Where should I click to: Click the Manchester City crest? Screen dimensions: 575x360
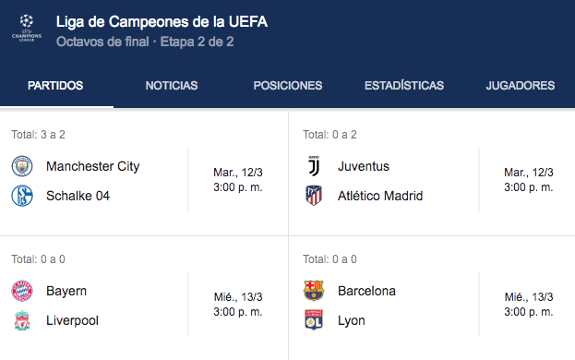click(x=22, y=166)
